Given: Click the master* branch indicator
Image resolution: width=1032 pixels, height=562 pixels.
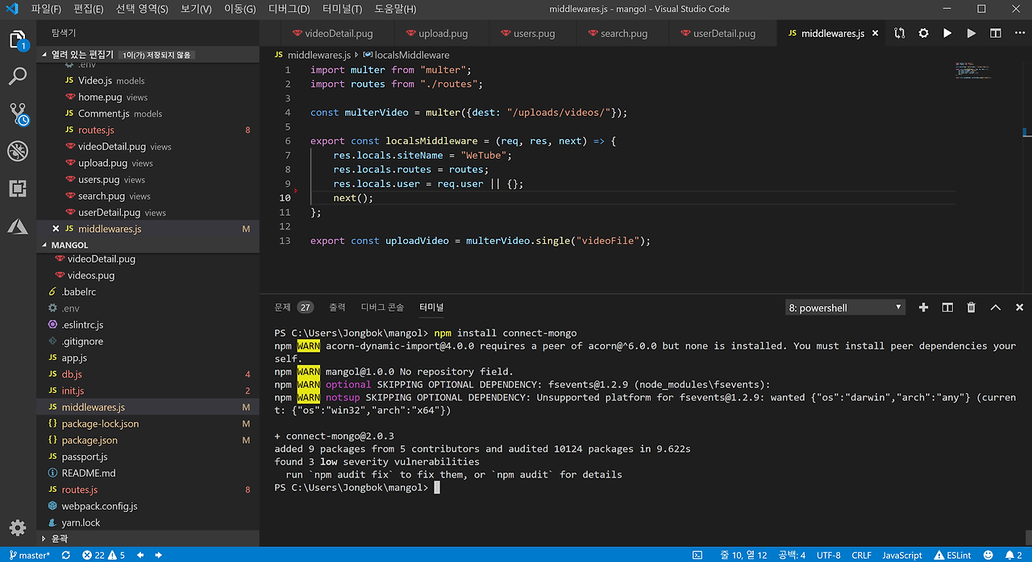Looking at the screenshot, I should (30, 555).
